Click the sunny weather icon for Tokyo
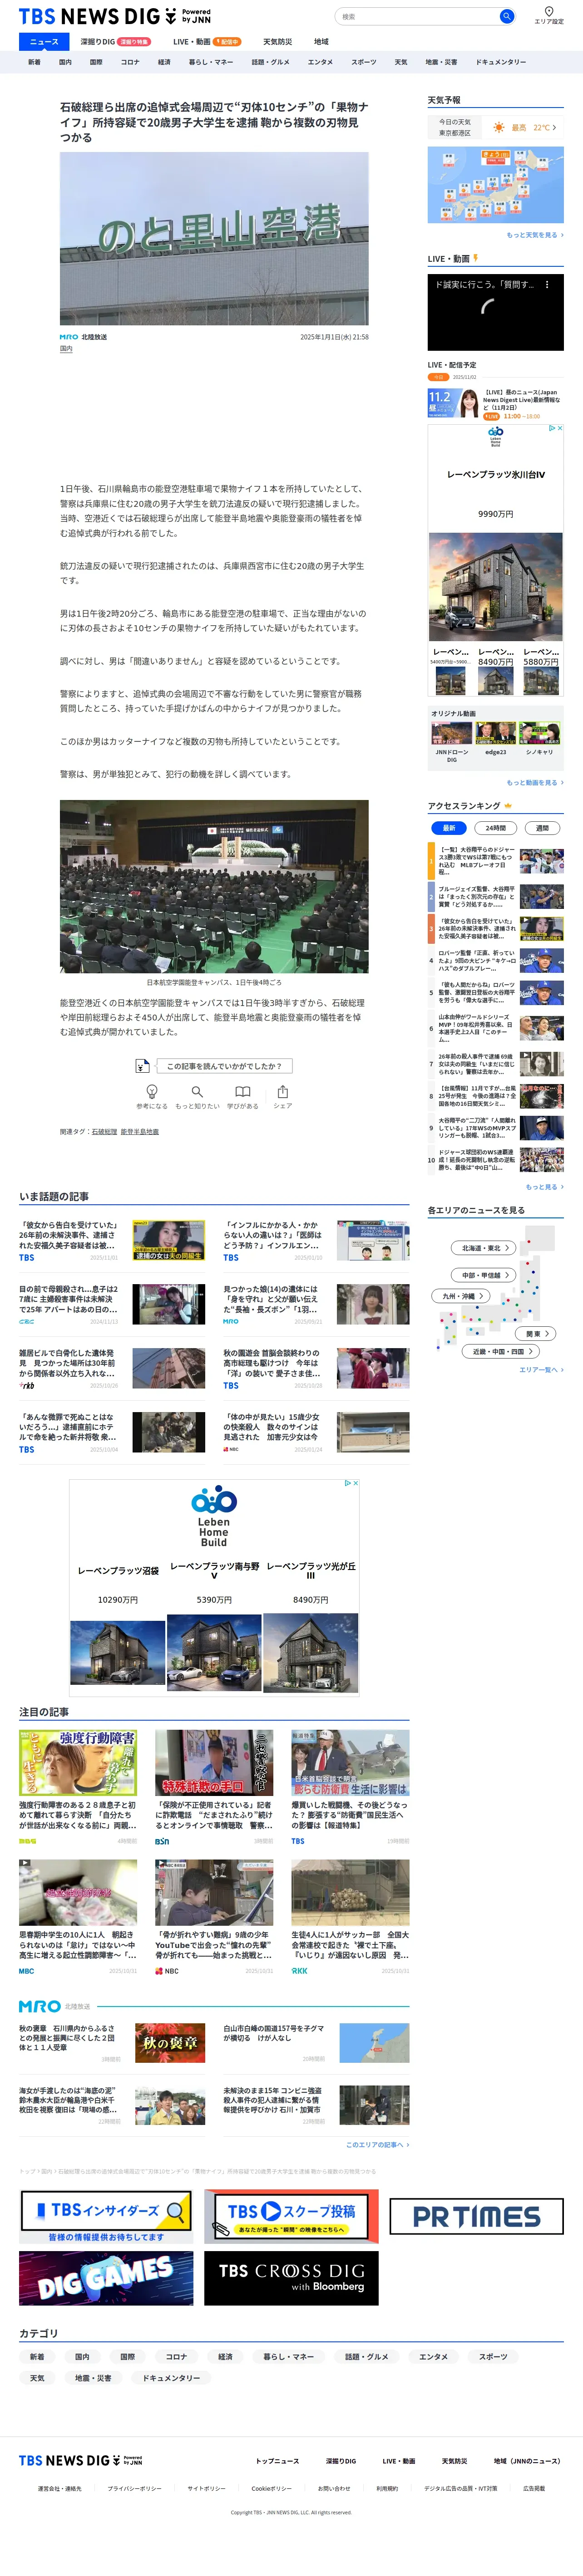This screenshot has width=583, height=2576. coord(498,128)
